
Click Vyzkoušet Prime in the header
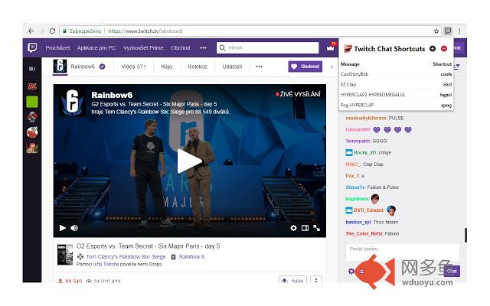point(143,47)
